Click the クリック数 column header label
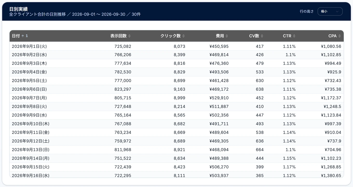This screenshot has width=353, height=187. pyautogui.click(x=171, y=36)
